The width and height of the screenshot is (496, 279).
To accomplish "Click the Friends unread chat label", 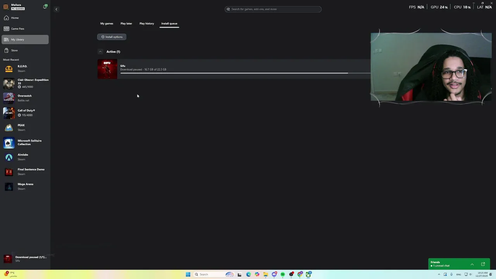I will pyautogui.click(x=440, y=266).
